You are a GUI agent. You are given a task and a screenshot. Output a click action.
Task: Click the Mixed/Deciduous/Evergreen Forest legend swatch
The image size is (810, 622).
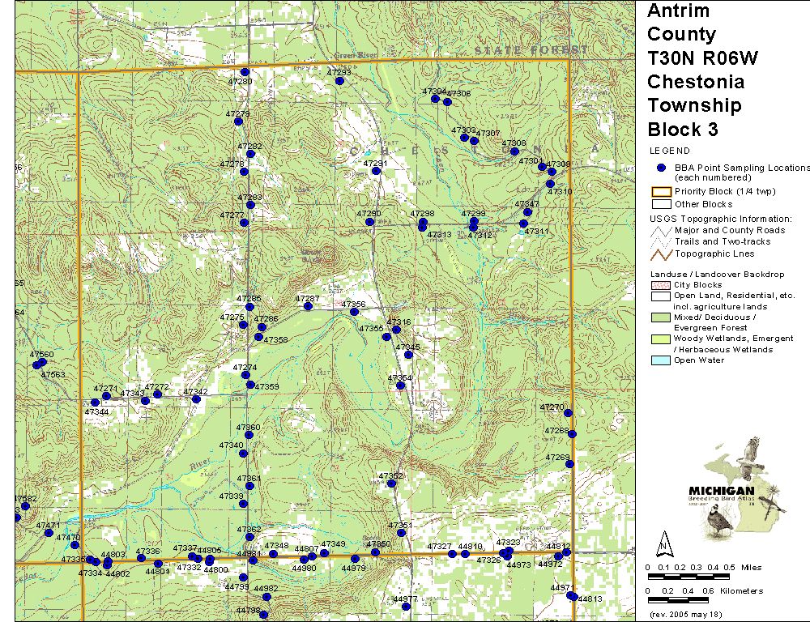coord(660,317)
